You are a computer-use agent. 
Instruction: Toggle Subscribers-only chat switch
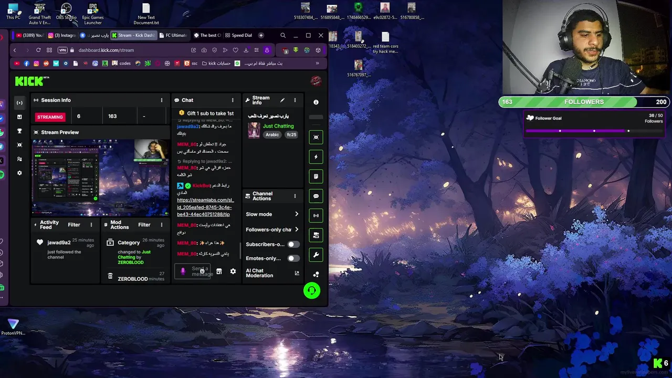tap(293, 244)
